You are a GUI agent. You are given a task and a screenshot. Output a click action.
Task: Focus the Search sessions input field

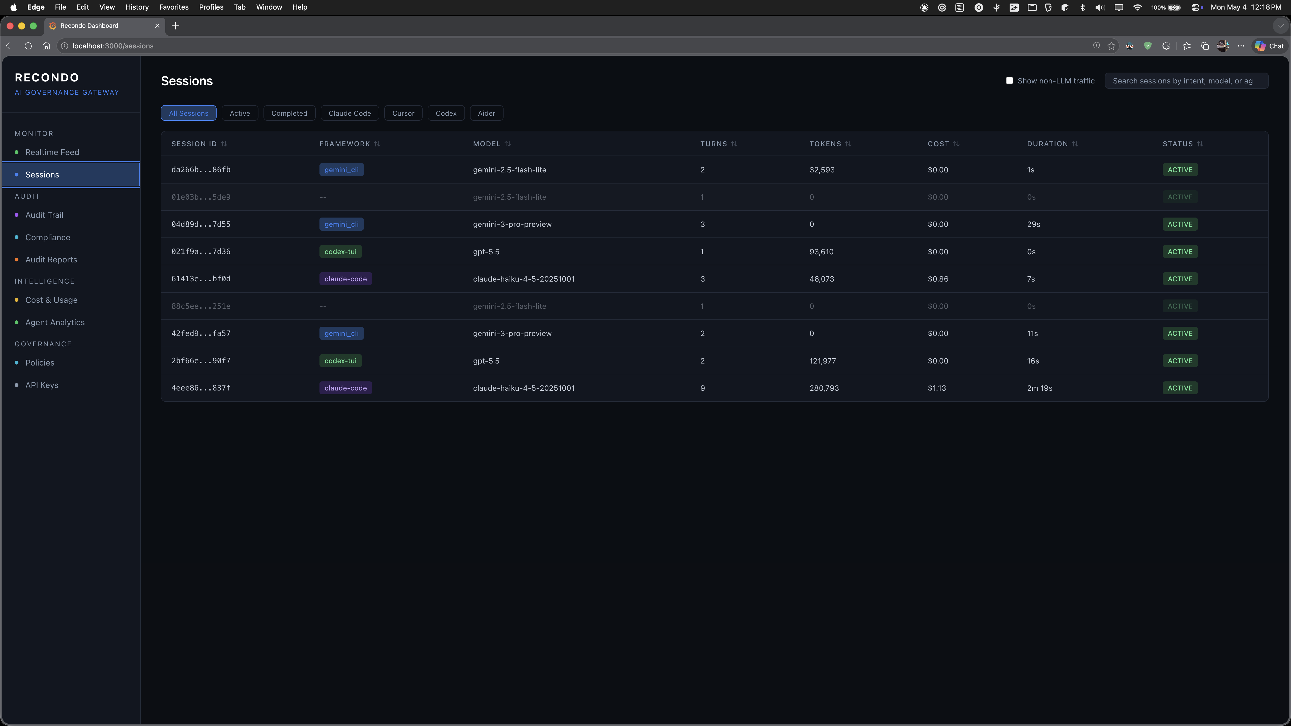tap(1186, 81)
